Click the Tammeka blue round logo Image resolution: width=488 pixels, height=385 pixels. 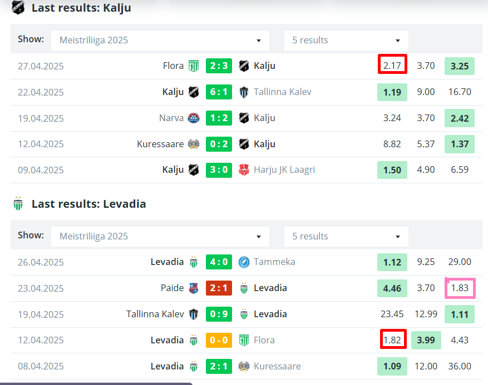(x=244, y=262)
